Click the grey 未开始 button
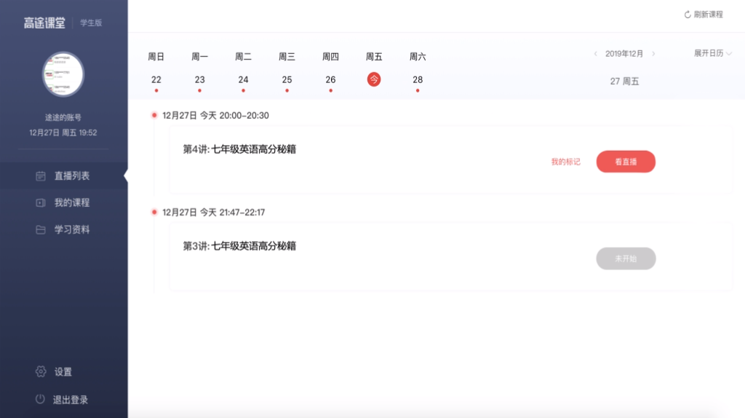 coord(626,259)
